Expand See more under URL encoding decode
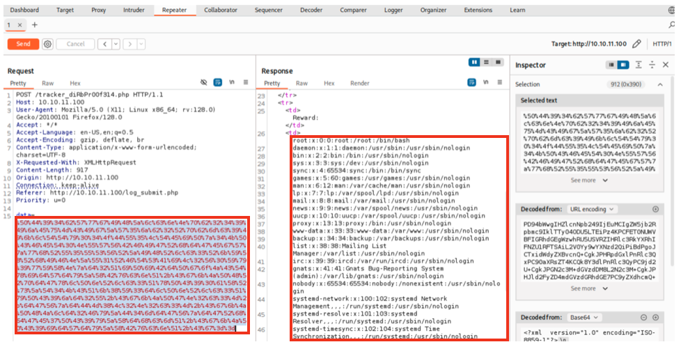The width and height of the screenshot is (681, 349). [589, 288]
